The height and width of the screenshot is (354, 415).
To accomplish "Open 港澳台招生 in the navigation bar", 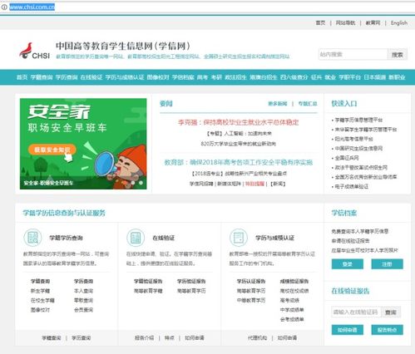I will pos(264,77).
